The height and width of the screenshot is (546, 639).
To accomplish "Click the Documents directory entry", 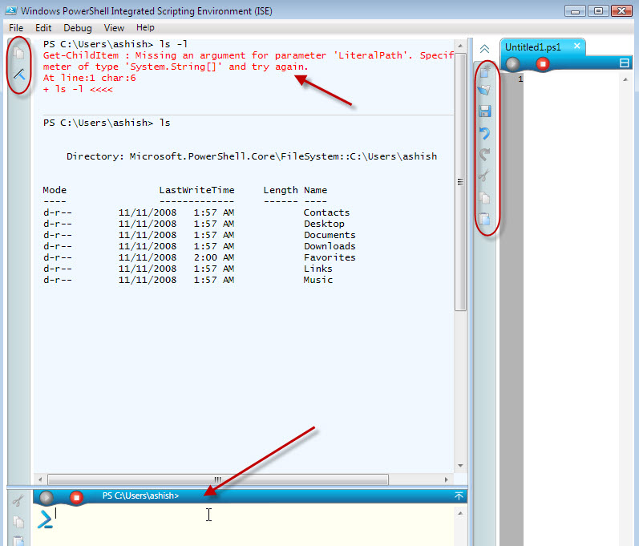I will (x=330, y=235).
